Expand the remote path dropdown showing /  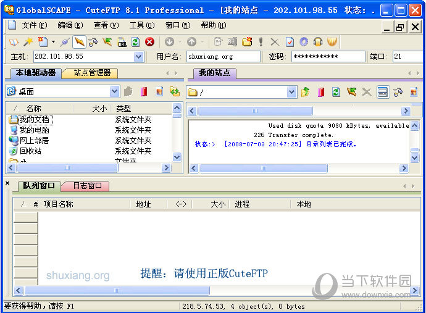(x=292, y=92)
